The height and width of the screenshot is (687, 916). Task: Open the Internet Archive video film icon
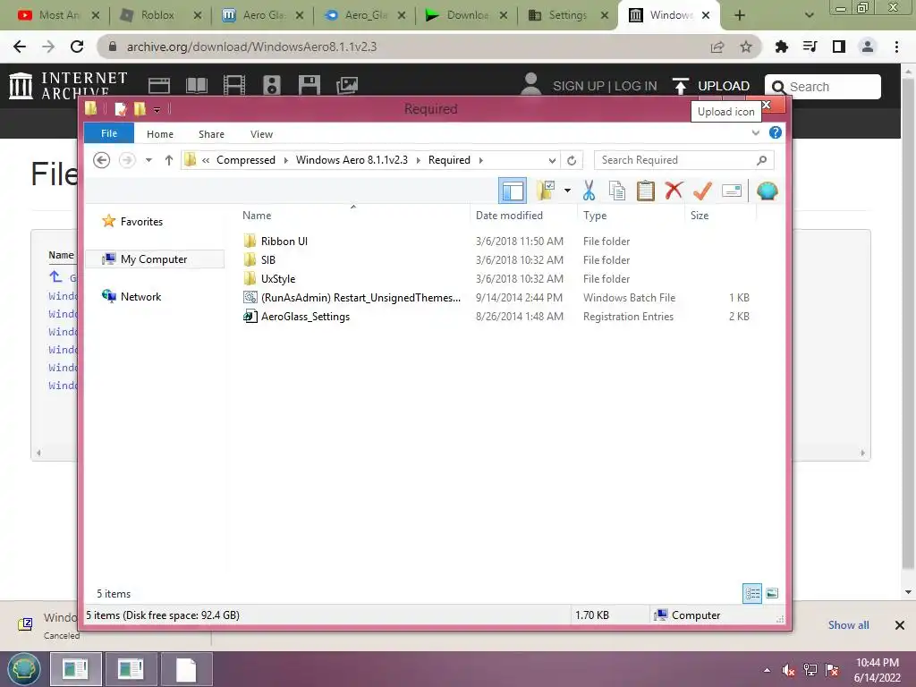pyautogui.click(x=234, y=85)
